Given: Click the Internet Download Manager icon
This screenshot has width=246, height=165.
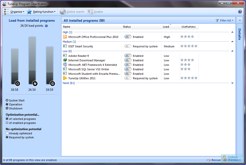Looking at the screenshot, I should coord(65,60).
